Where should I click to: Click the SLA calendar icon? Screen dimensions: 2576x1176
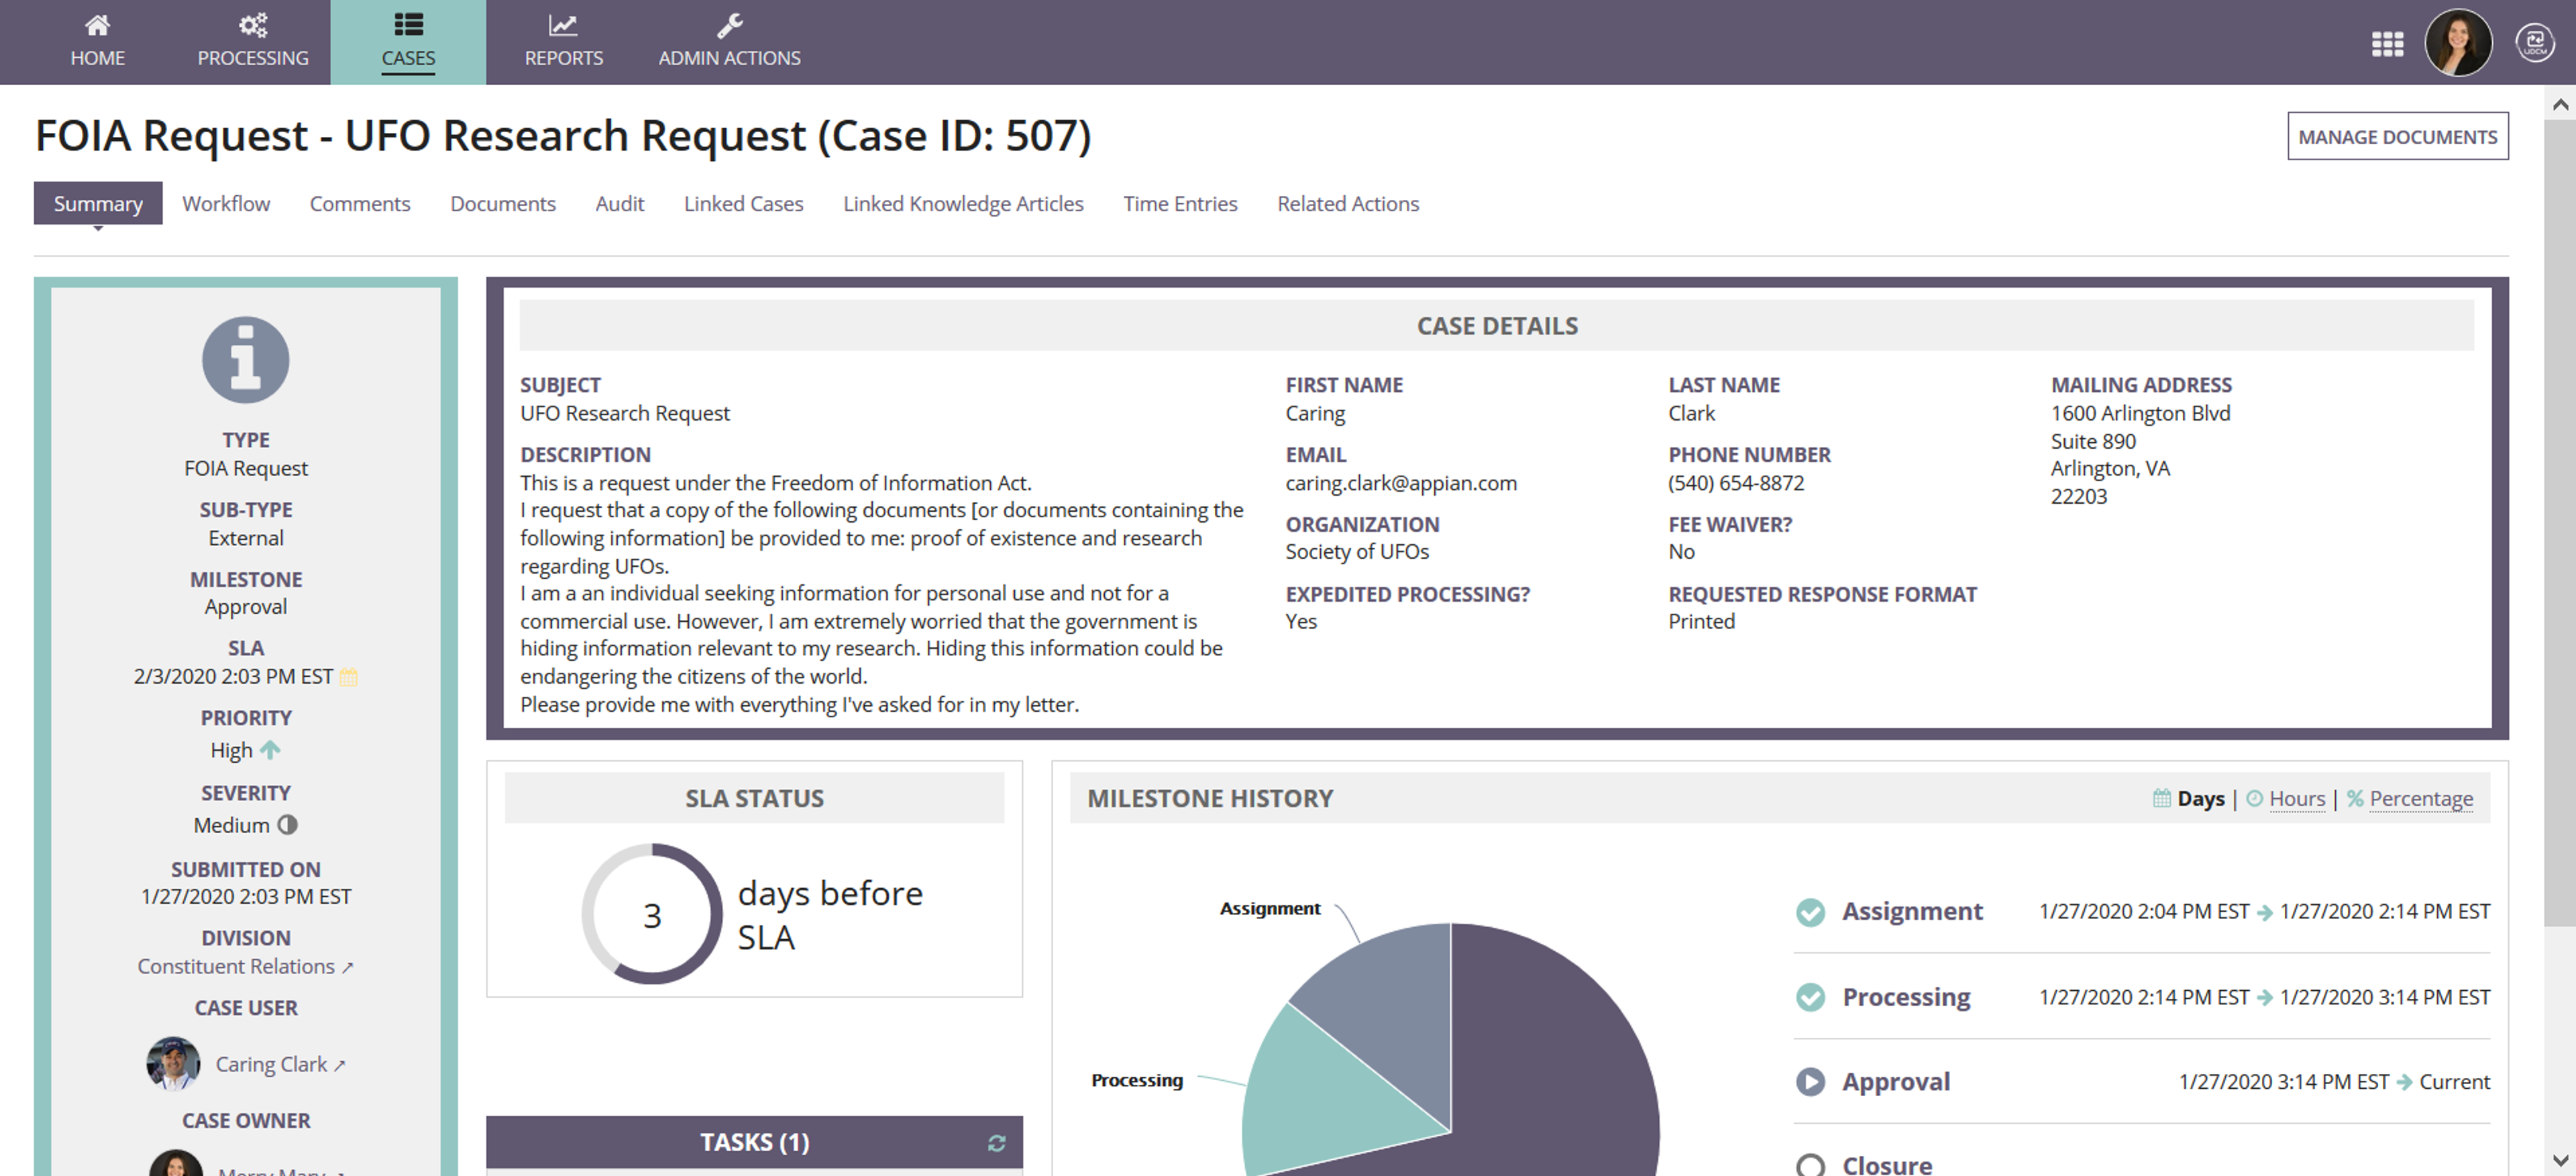coord(348,677)
